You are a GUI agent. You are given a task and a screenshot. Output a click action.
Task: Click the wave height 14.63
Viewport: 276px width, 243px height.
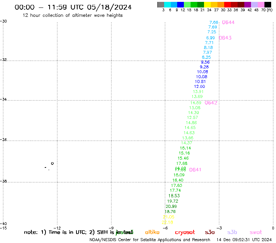click(189, 133)
